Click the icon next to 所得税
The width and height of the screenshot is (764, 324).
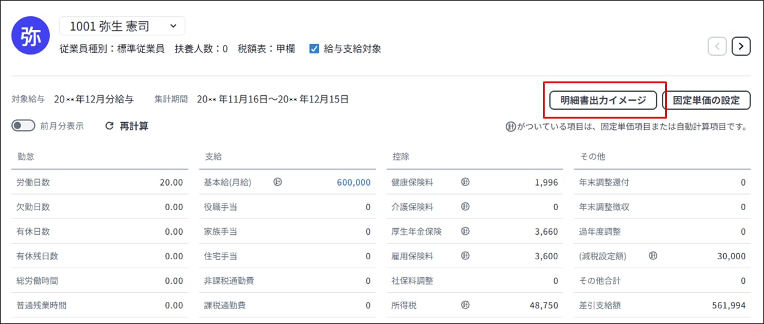tap(465, 305)
